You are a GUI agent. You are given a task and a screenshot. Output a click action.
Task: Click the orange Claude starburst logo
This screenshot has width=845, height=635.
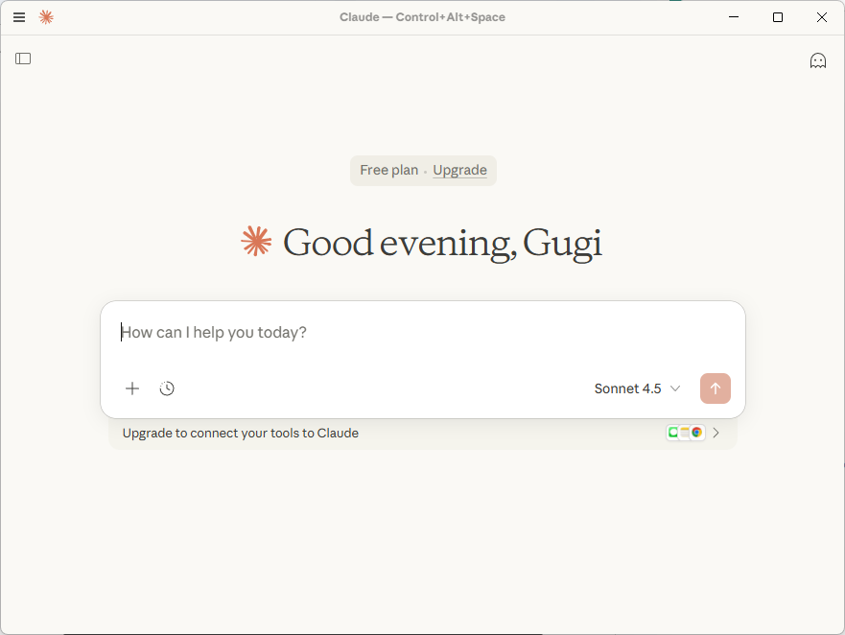click(x=46, y=16)
